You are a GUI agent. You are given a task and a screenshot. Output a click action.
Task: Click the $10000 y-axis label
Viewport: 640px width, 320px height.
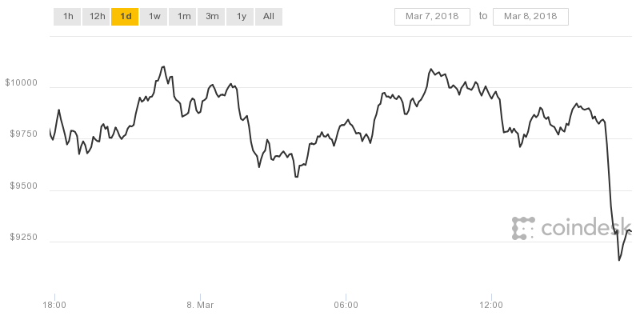click(x=22, y=82)
